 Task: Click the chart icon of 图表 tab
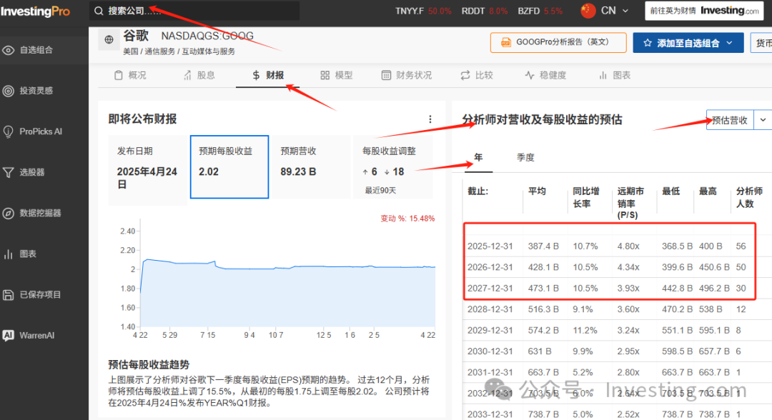point(603,75)
